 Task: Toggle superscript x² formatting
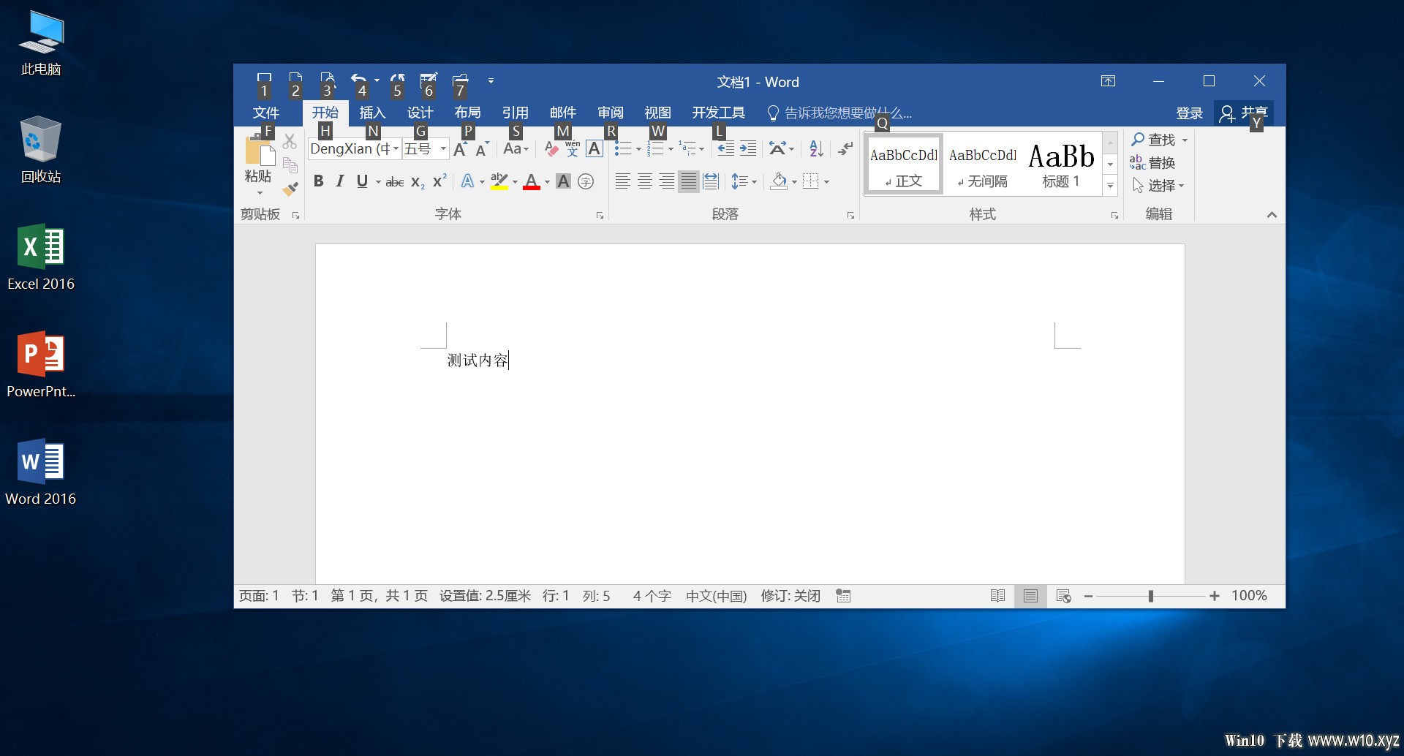(439, 181)
